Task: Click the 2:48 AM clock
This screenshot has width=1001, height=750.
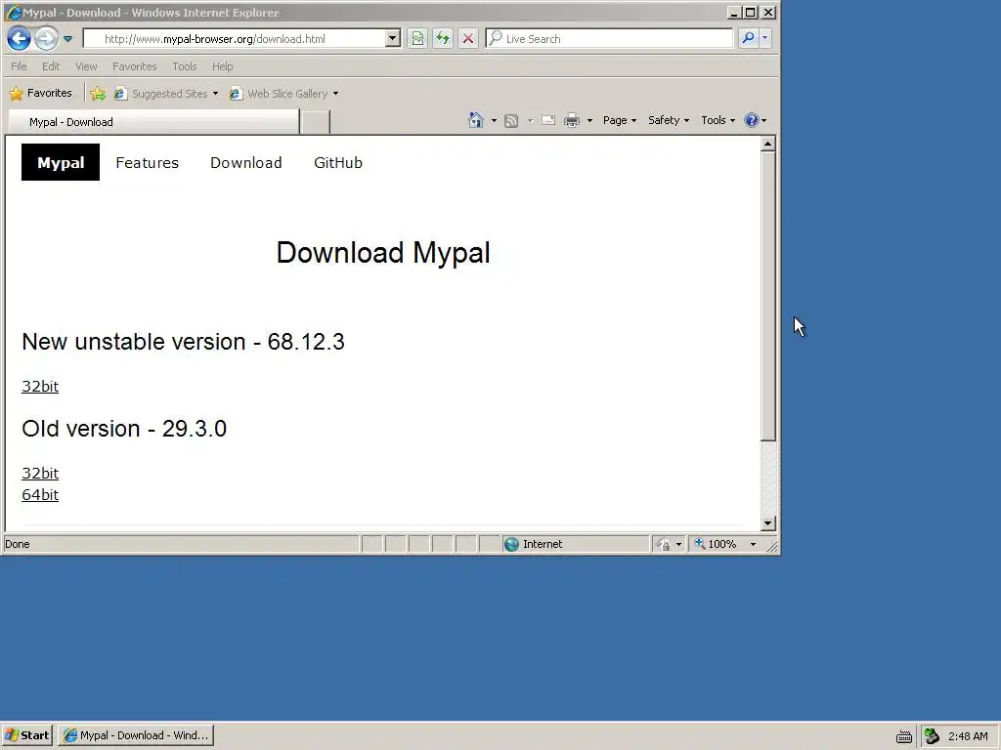Action: (x=968, y=736)
